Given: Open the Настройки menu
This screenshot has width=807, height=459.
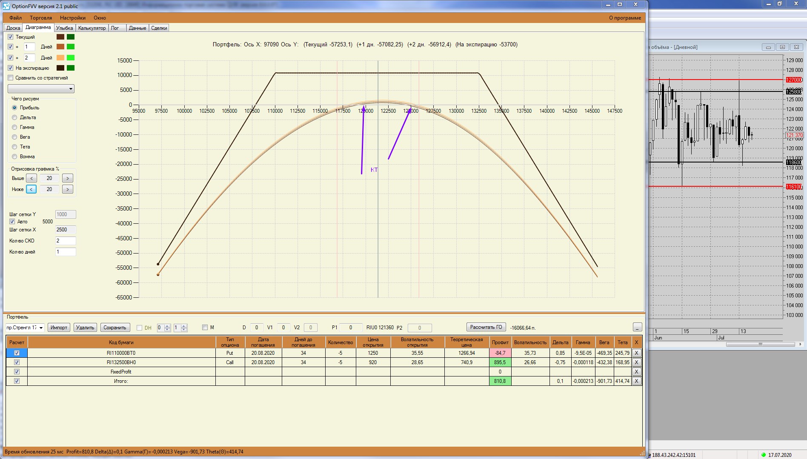Looking at the screenshot, I should pyautogui.click(x=73, y=18).
